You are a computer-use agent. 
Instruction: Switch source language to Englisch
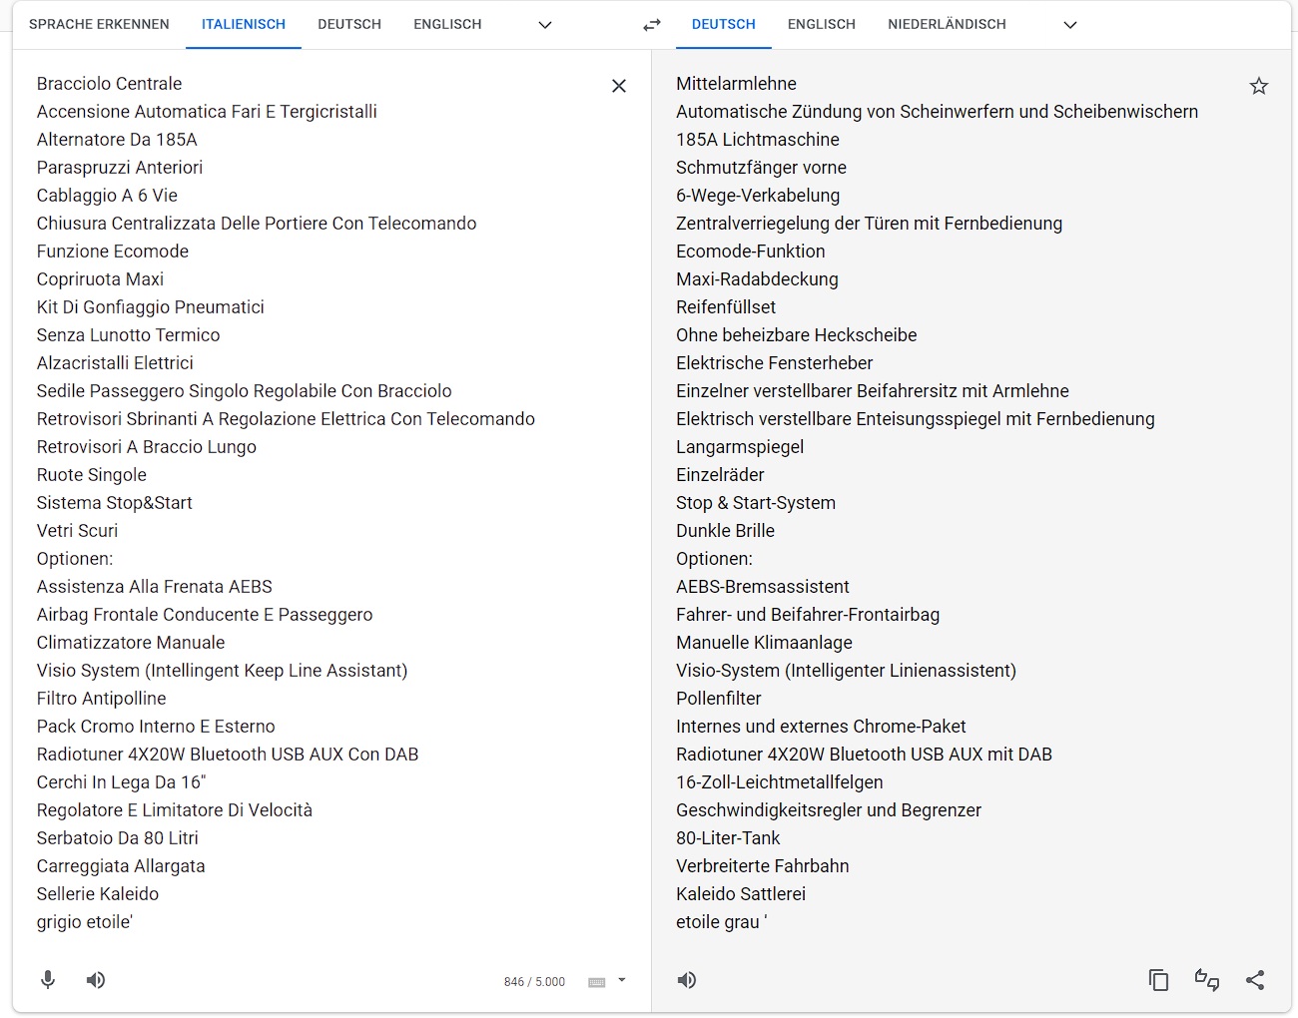point(447,24)
